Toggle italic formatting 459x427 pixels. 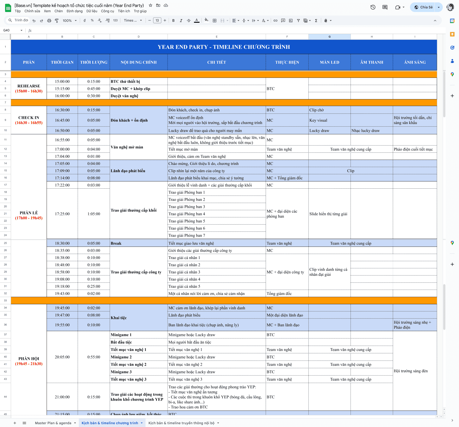181,21
